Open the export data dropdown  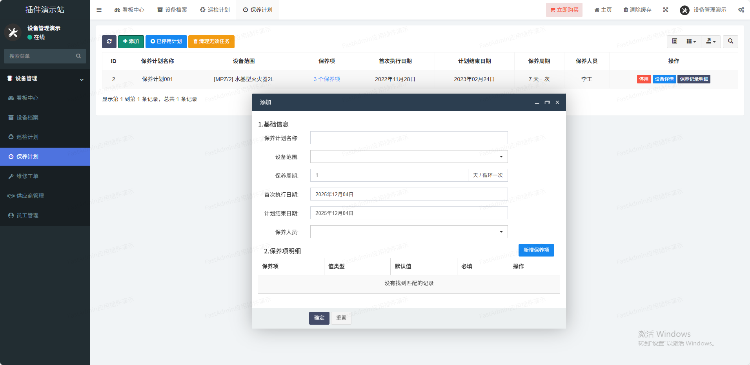click(x=711, y=42)
